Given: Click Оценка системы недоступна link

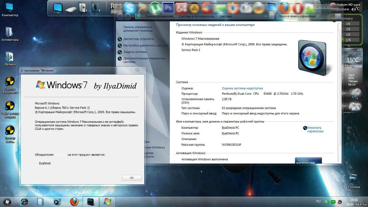Looking at the screenshot, I should pyautogui.click(x=242, y=88).
